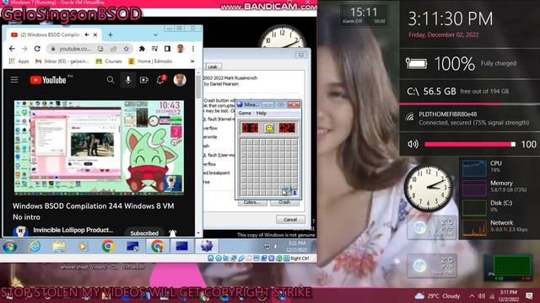
Task: Click the share page icon in address bar
Action: coord(113,49)
